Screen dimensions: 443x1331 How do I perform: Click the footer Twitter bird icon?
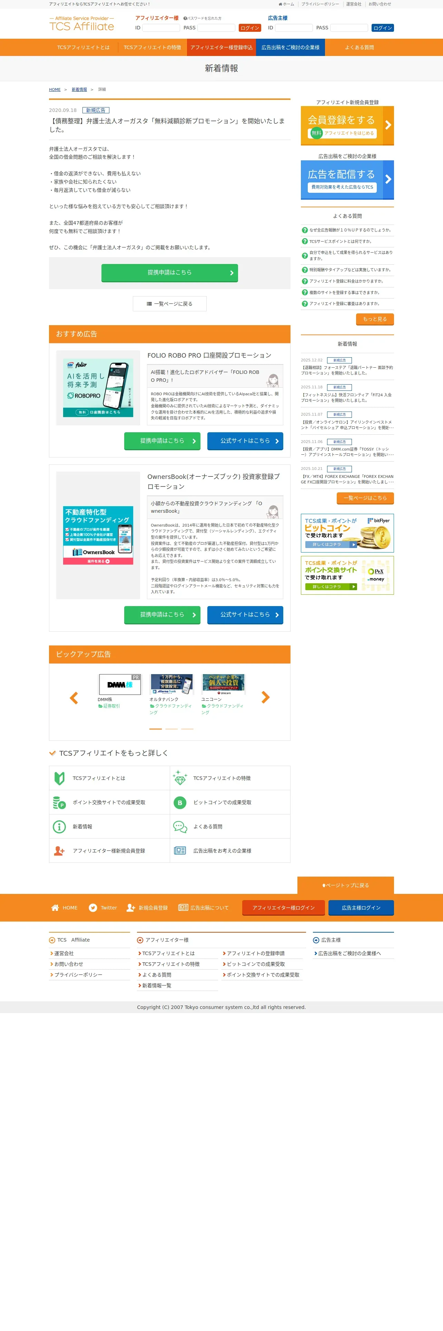coord(93,908)
